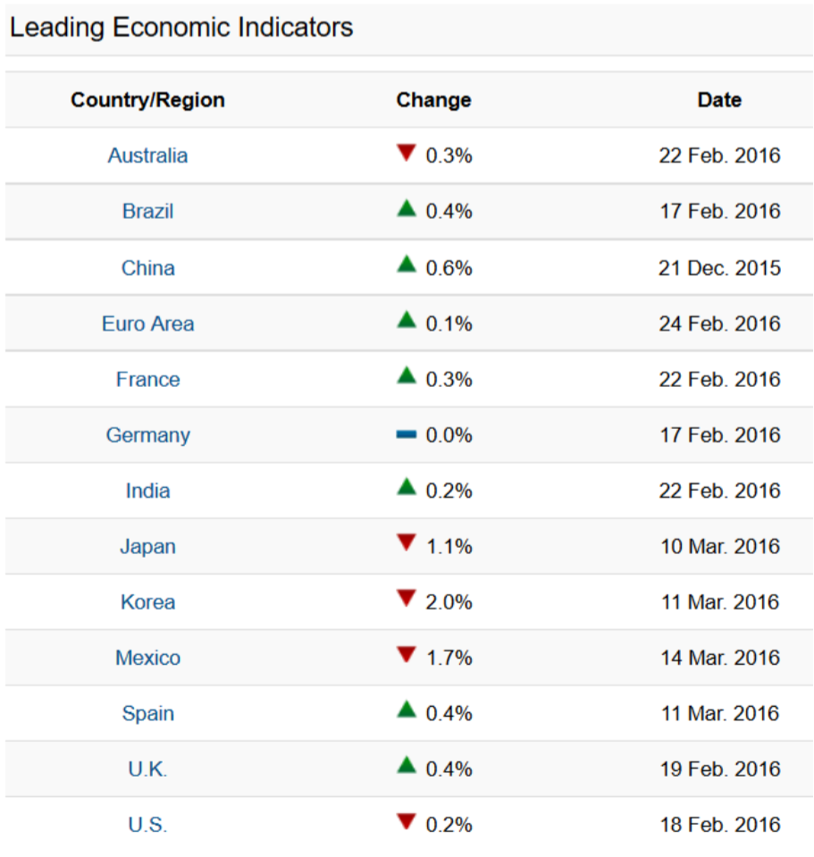Click Japan's red down arrow indicator
This screenshot has height=857, width=814.
[406, 542]
